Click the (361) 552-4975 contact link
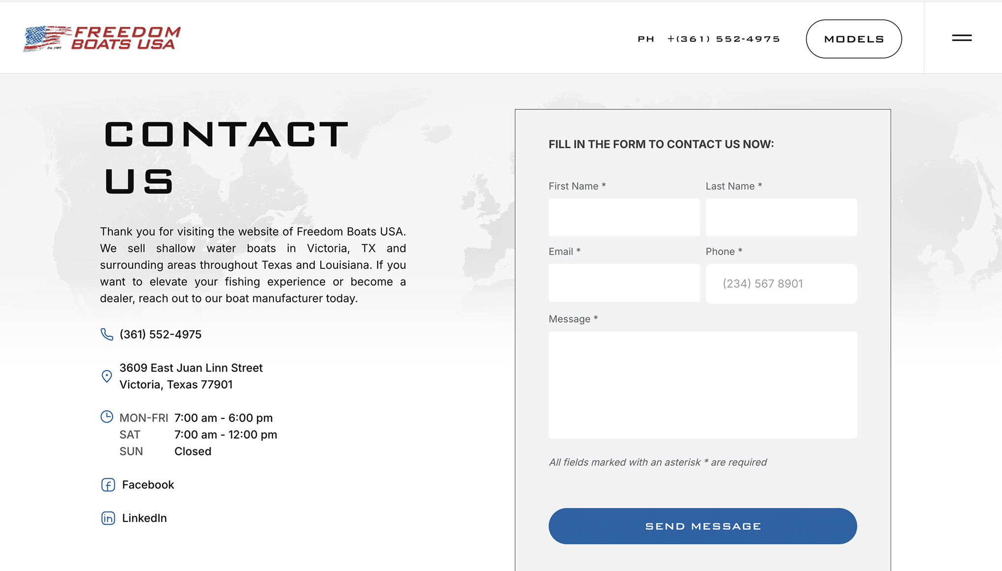1002x571 pixels. click(161, 334)
